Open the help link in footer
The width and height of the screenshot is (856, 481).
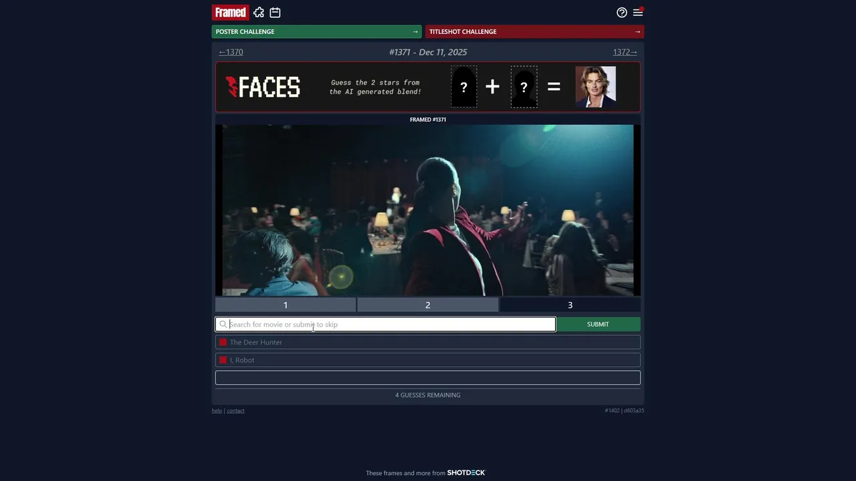(x=217, y=410)
